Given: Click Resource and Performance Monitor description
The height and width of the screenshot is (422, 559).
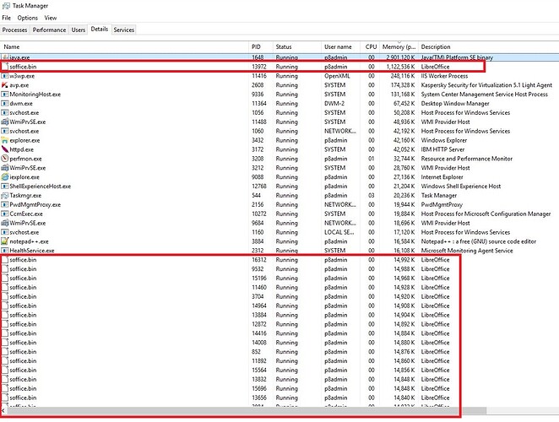Looking at the screenshot, I should (467, 159).
